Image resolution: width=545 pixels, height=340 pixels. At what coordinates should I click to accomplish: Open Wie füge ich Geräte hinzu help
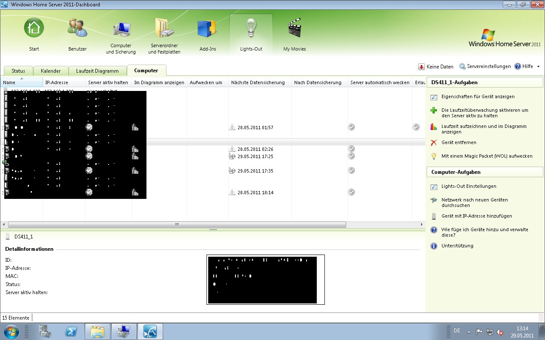(485, 232)
